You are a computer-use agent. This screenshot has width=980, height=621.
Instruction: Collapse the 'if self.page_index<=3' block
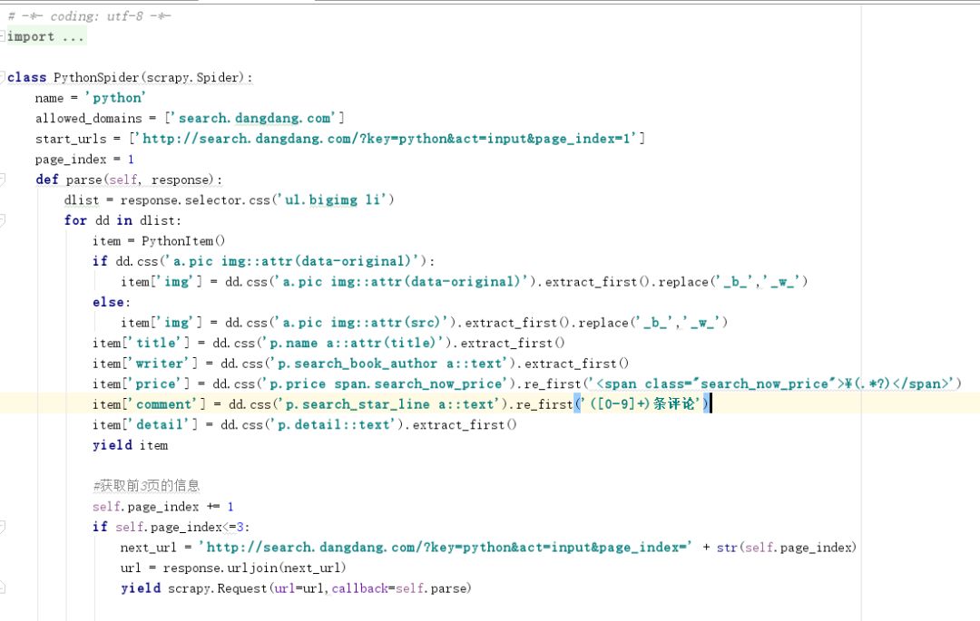3,528
